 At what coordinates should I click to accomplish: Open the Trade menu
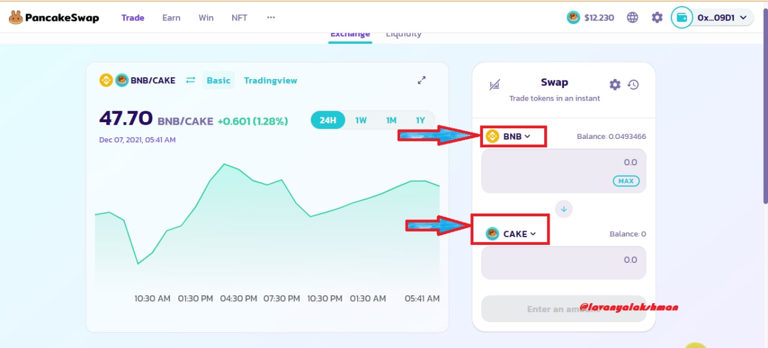(x=133, y=18)
